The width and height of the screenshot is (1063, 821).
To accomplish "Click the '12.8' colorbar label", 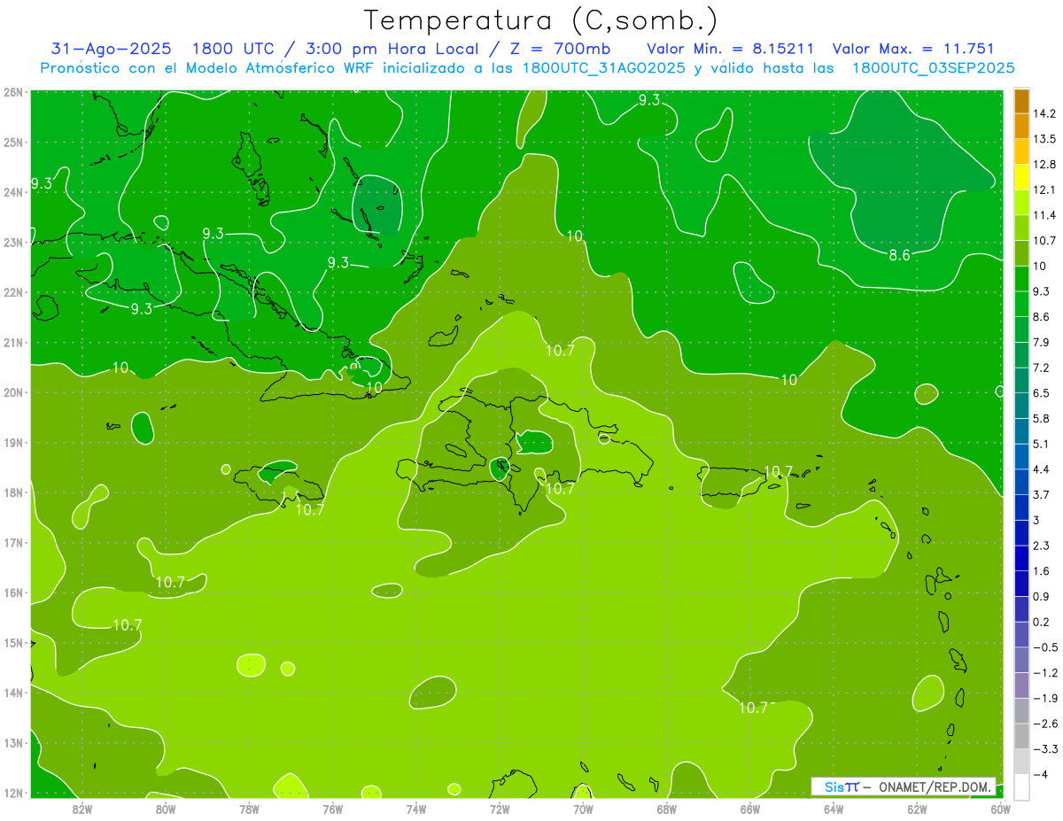I will pos(1044,164).
